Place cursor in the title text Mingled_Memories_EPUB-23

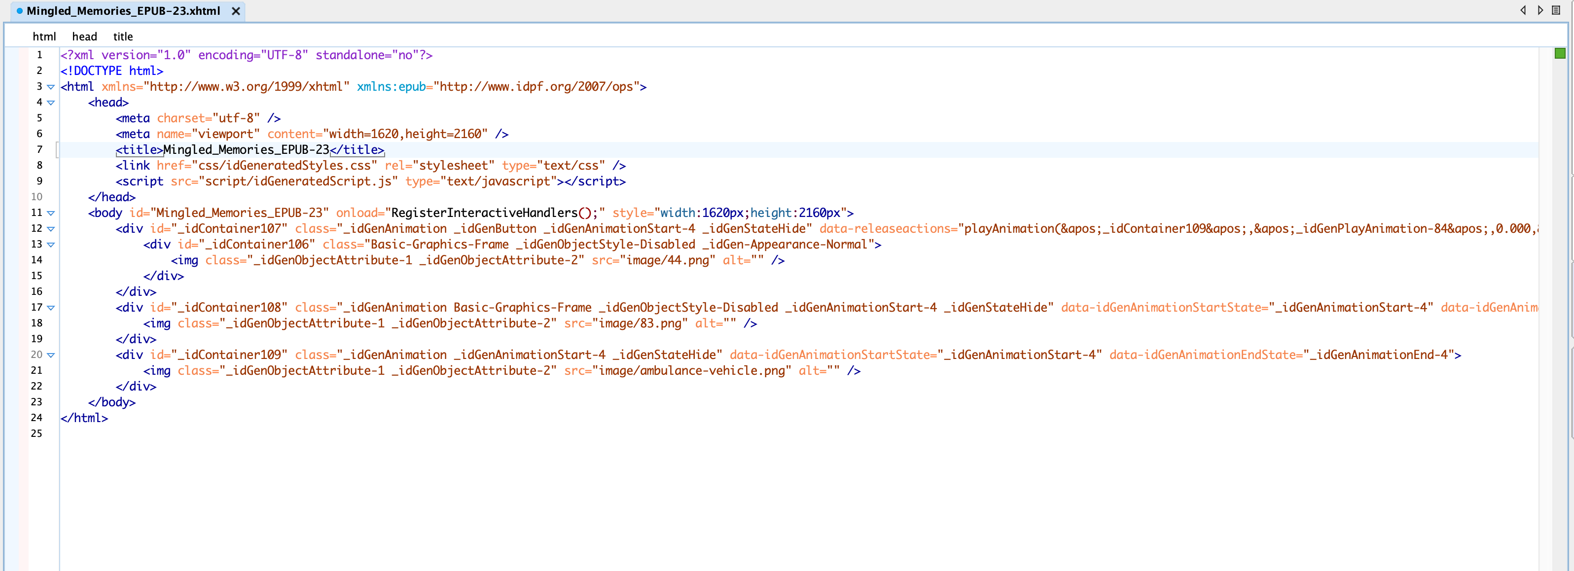[x=246, y=149]
